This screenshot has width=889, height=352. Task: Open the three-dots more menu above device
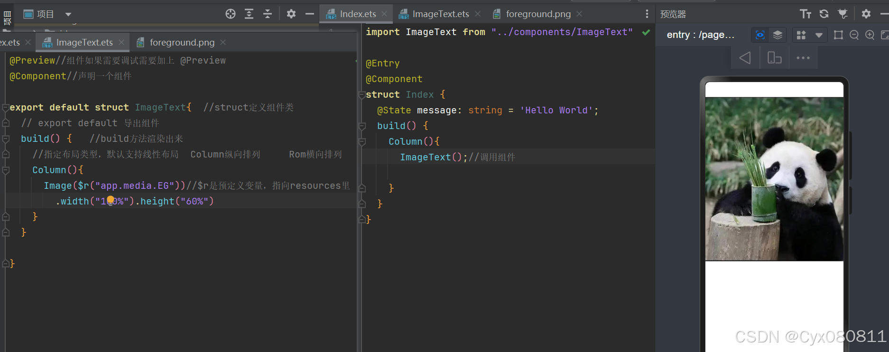pyautogui.click(x=803, y=58)
